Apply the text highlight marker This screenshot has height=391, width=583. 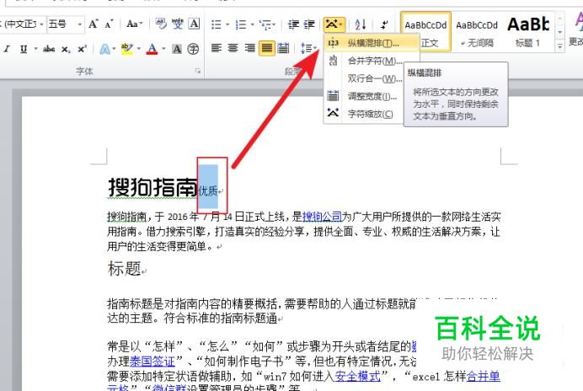(127, 49)
